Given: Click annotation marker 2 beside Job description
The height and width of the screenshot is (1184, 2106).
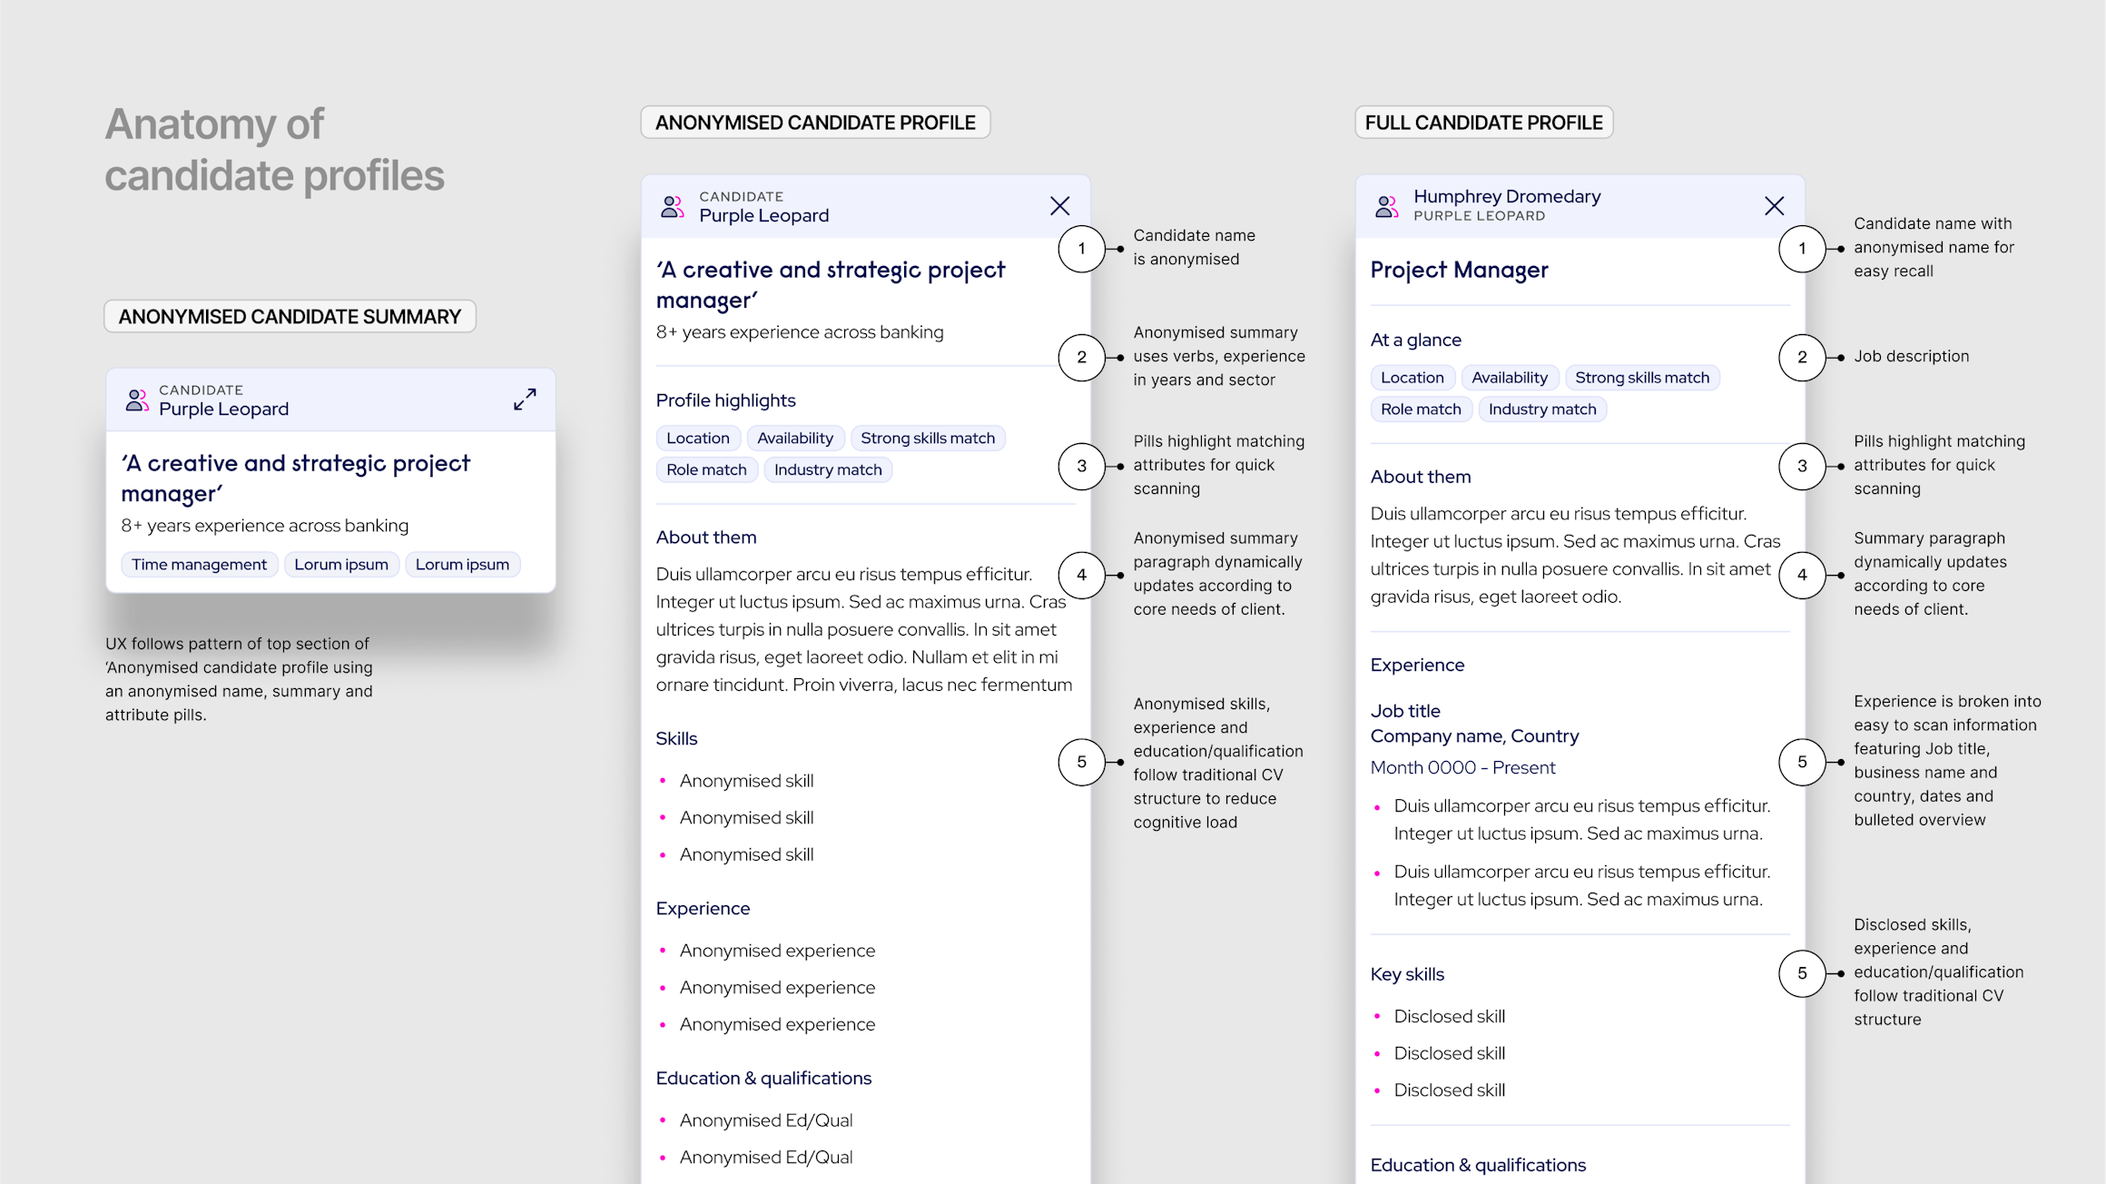Looking at the screenshot, I should (x=1802, y=357).
